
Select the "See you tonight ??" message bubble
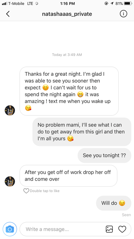click(104, 155)
